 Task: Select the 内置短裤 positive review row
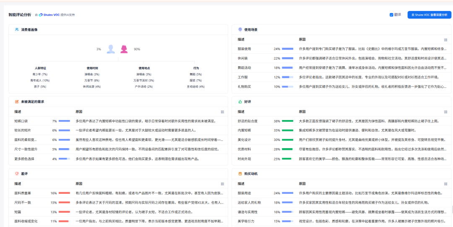pos(342,130)
